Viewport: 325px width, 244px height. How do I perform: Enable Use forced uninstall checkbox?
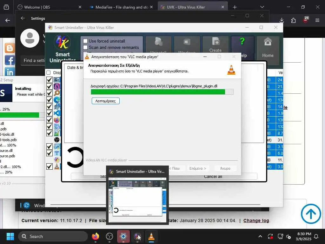(85, 41)
